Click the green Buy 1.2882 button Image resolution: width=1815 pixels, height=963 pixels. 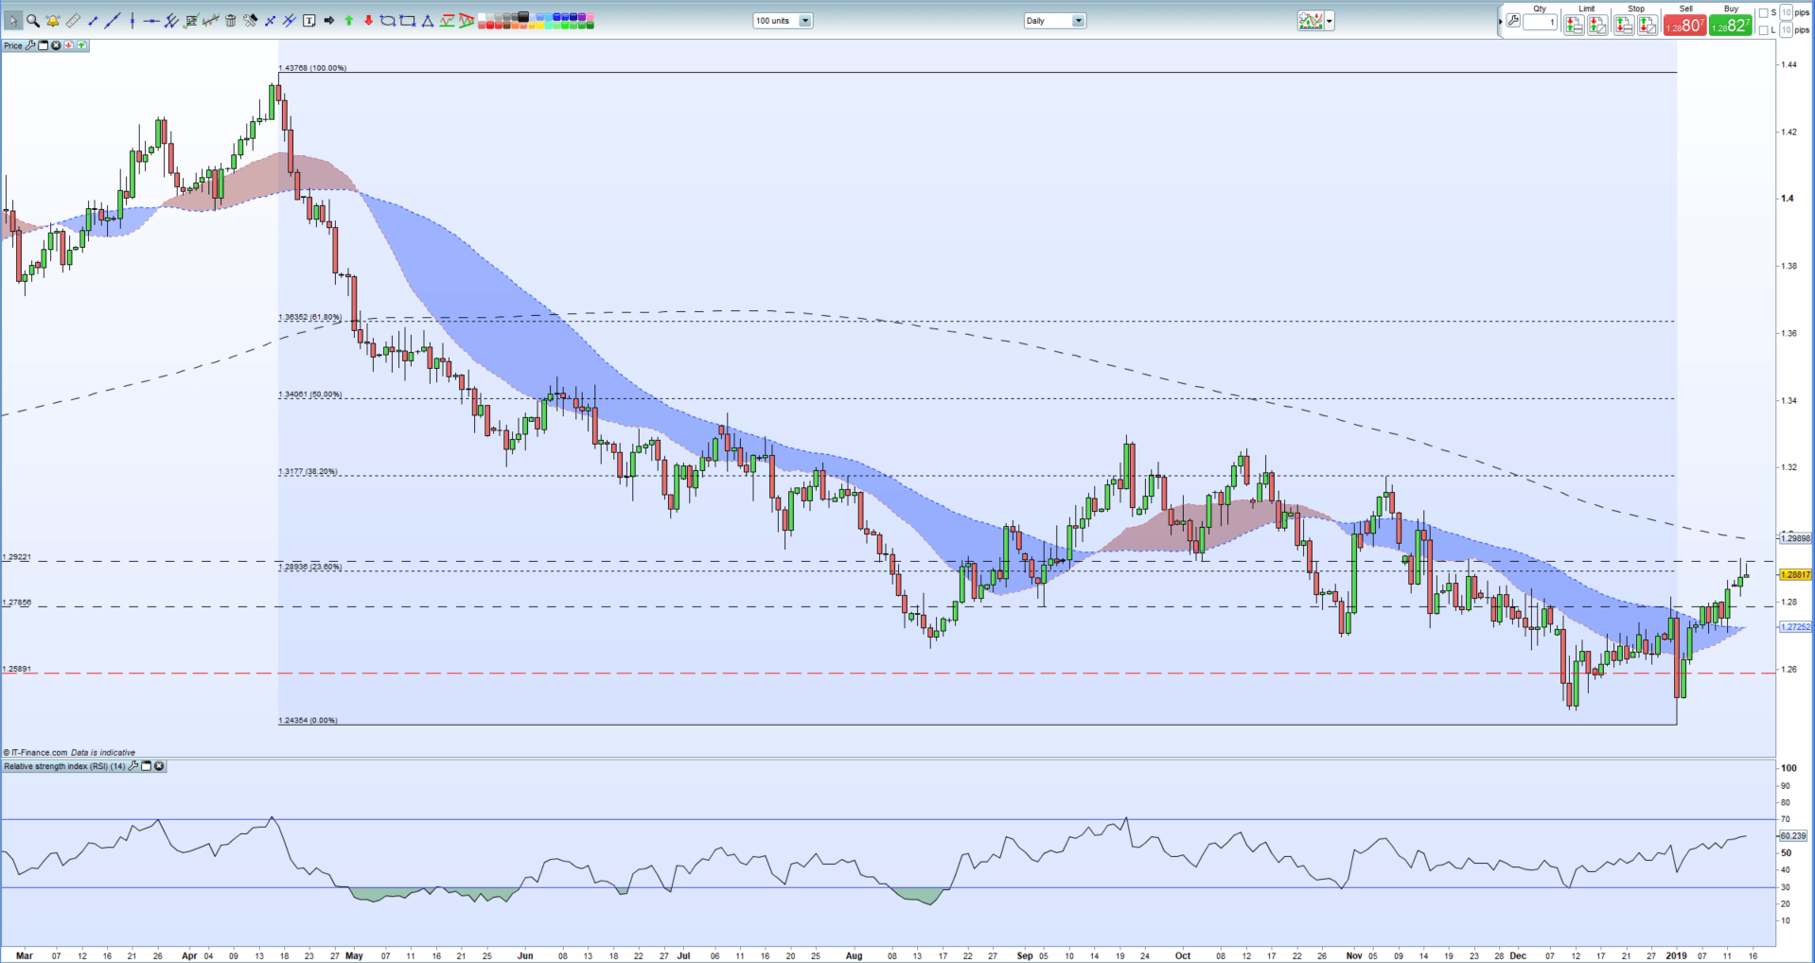click(1731, 26)
